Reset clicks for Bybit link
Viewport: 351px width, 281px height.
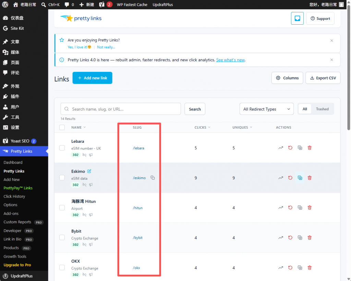pos(290,238)
